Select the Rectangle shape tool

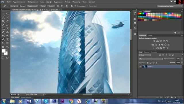click(7, 43)
